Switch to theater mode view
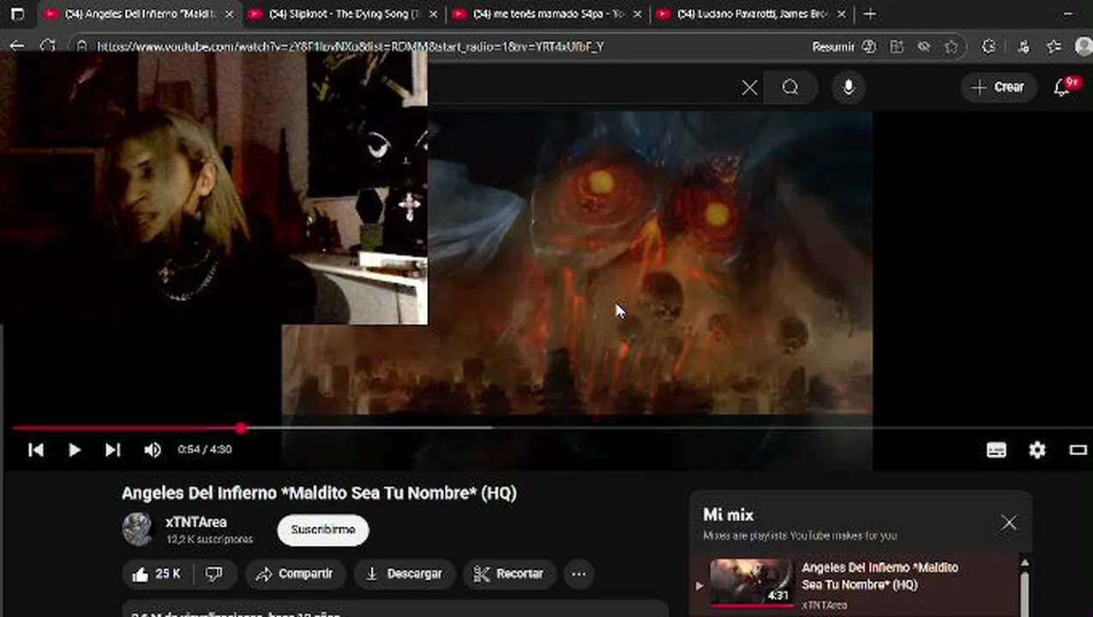The image size is (1093, 617). coord(1078,450)
